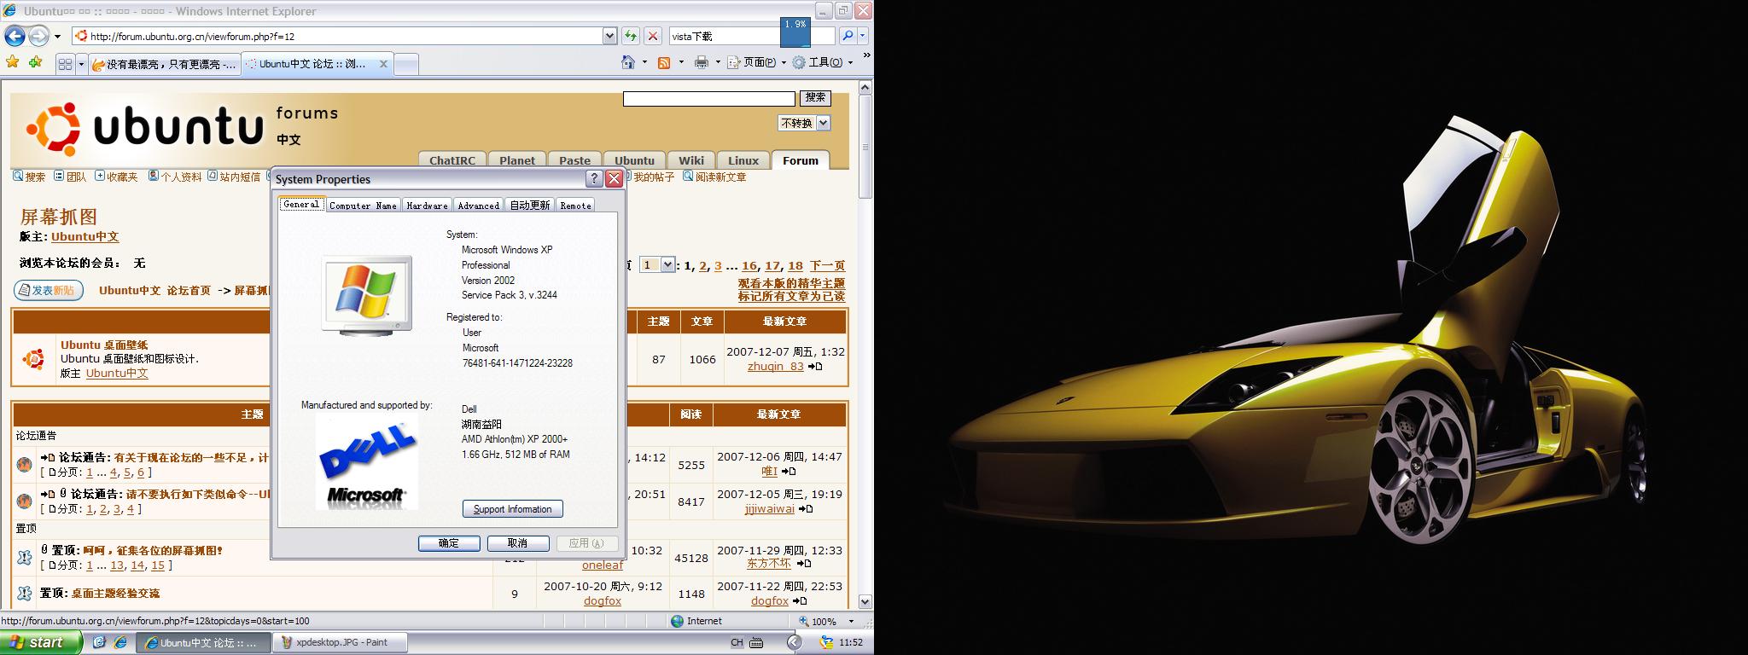
Task: Switch to the 没有最漂亮 browser tab
Action: pyautogui.click(x=165, y=64)
